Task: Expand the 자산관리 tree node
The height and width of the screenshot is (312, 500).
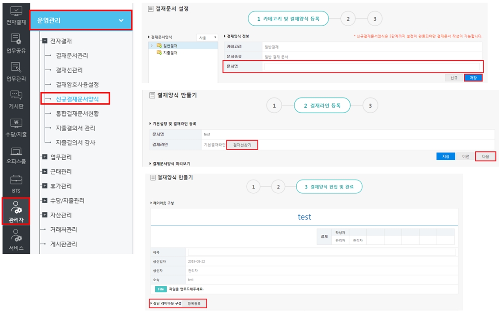Action: [x=45, y=214]
